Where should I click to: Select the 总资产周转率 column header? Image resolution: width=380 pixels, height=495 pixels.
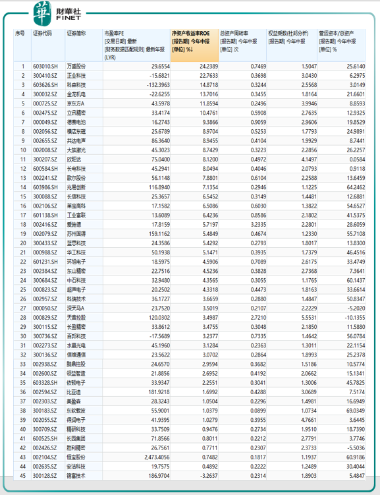[242, 45]
